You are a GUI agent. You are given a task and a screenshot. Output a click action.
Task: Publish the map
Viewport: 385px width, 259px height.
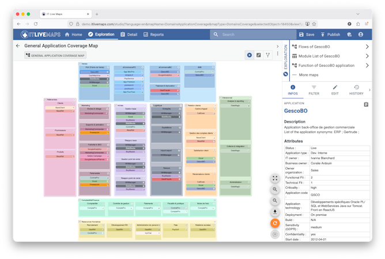pyautogui.click(x=330, y=35)
